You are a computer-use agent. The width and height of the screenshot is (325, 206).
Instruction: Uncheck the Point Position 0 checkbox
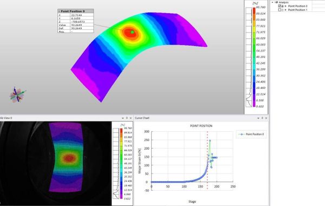(x=279, y=6)
